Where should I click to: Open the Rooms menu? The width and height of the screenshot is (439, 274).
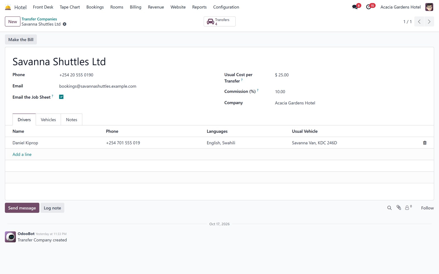(117, 7)
